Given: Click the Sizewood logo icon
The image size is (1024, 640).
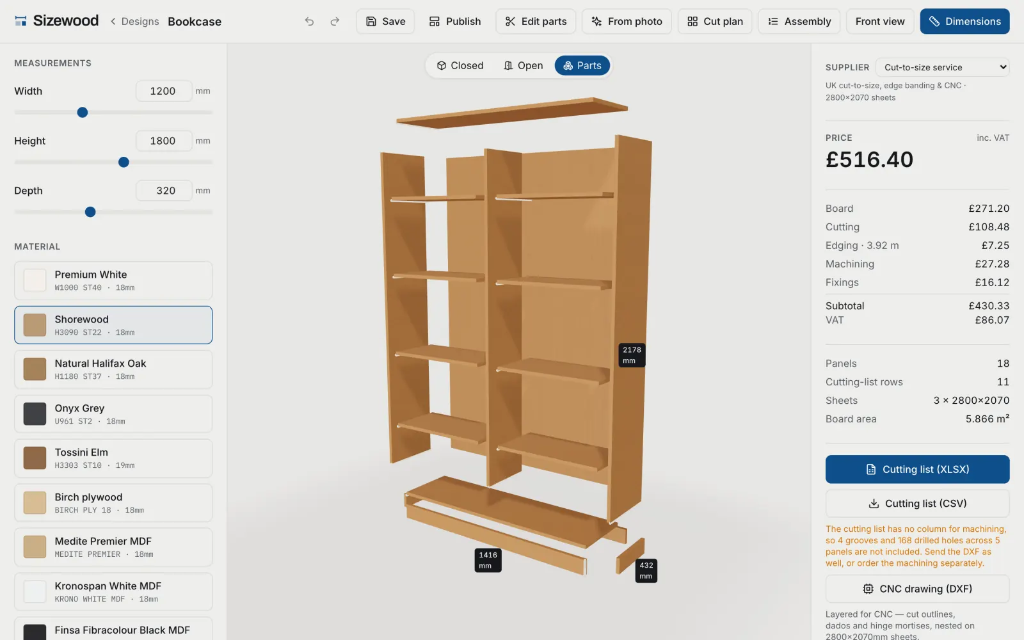Looking at the screenshot, I should [21, 21].
